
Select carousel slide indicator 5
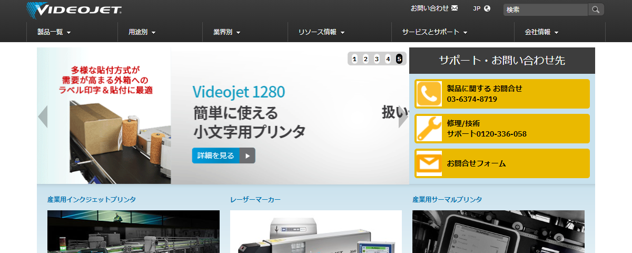pyautogui.click(x=399, y=59)
